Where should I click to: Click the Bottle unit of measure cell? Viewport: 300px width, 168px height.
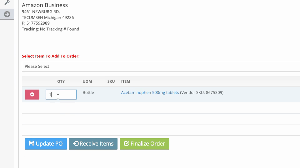click(88, 93)
